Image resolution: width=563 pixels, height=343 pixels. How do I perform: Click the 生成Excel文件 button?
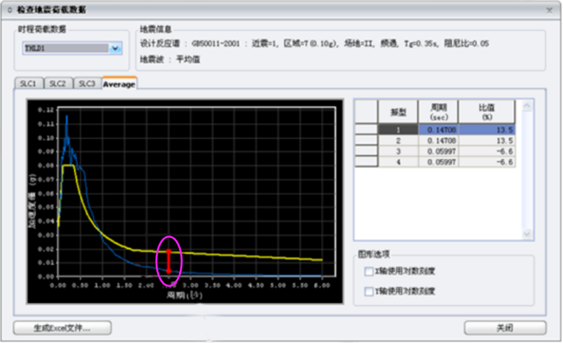point(62,328)
